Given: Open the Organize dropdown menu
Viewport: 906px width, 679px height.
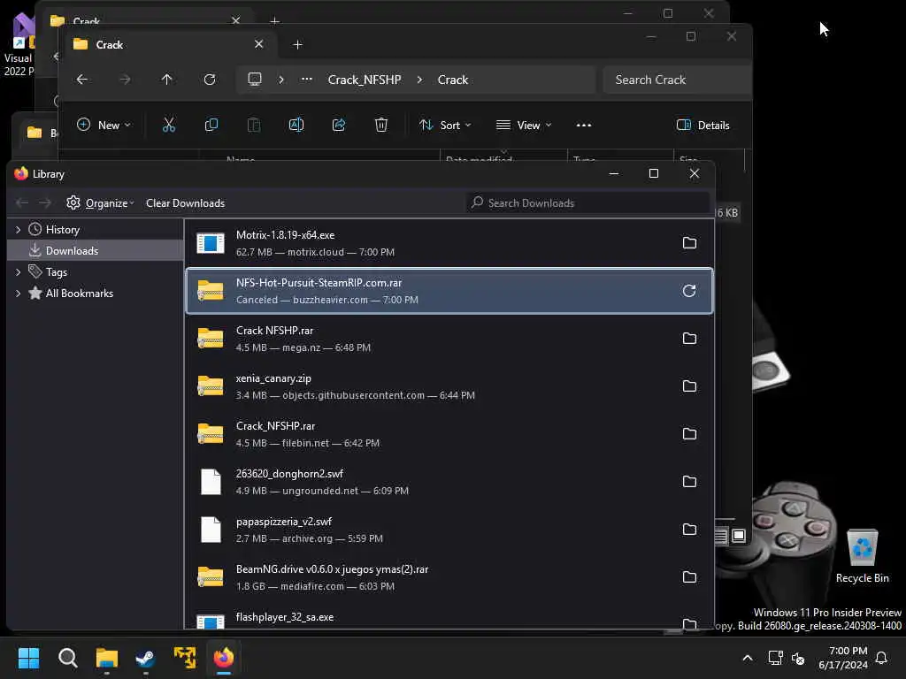Looking at the screenshot, I should pyautogui.click(x=100, y=203).
